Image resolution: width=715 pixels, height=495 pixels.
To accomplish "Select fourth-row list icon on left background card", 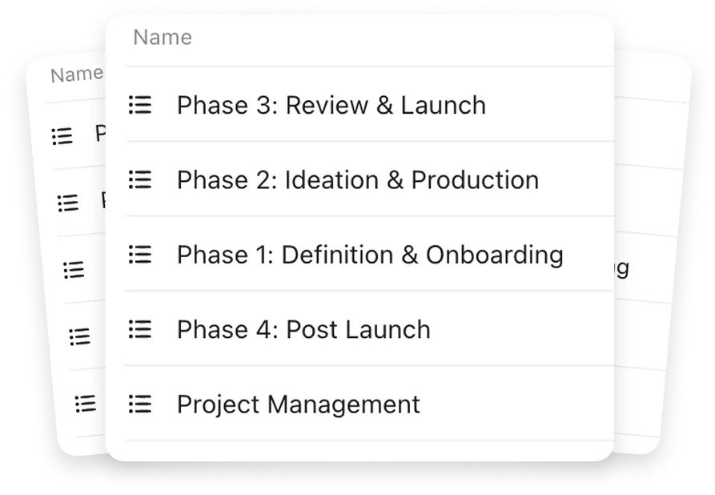I will coord(79,336).
